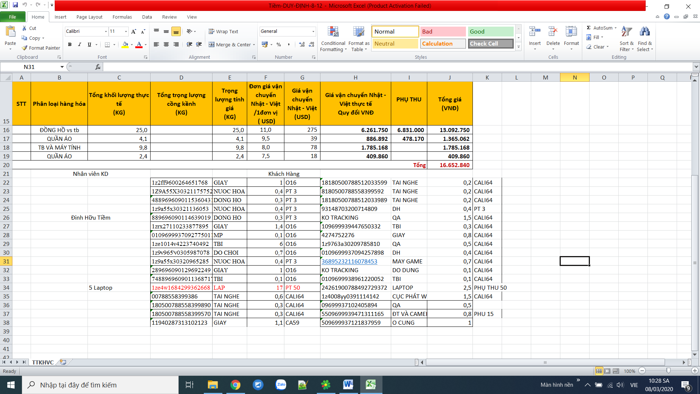
Task: Toggle Underline formatting
Action: pos(89,45)
